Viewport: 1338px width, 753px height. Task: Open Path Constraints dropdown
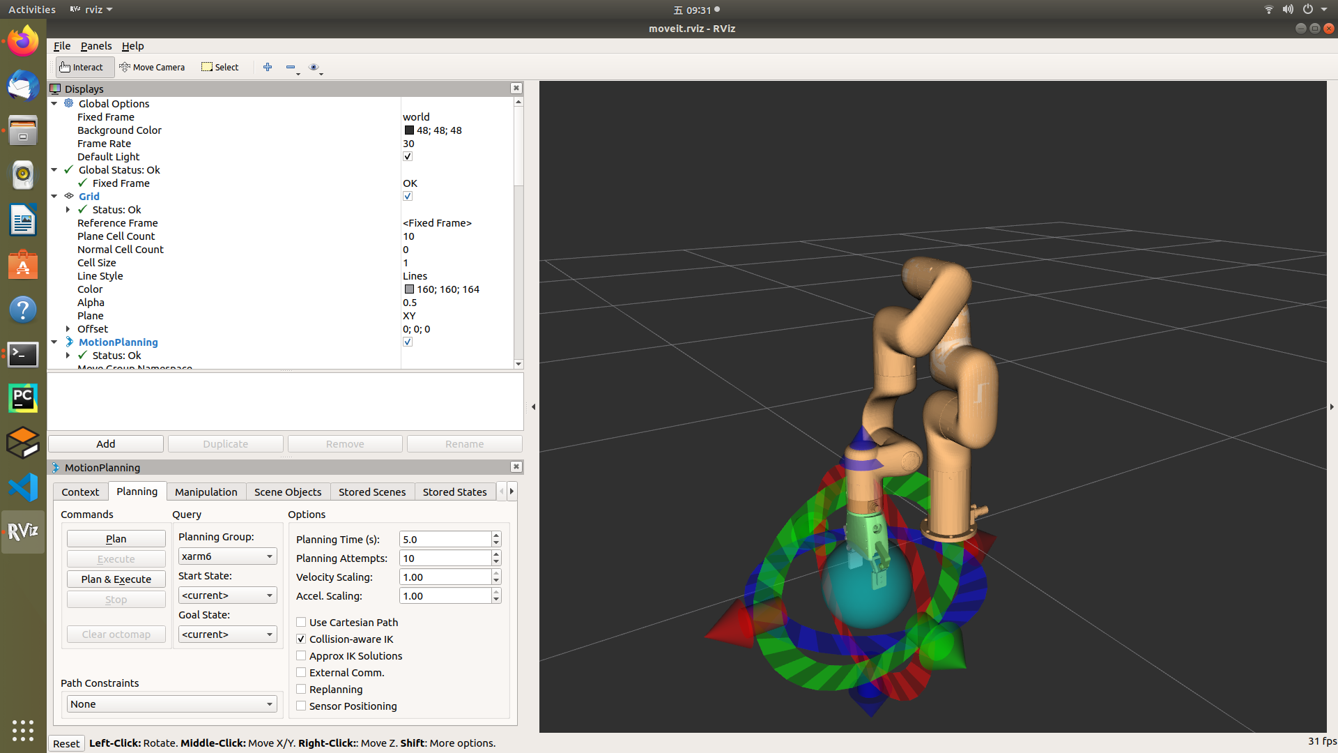pyautogui.click(x=172, y=704)
